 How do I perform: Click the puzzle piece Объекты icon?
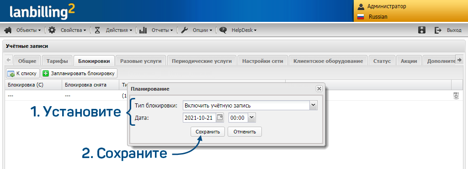[8, 30]
